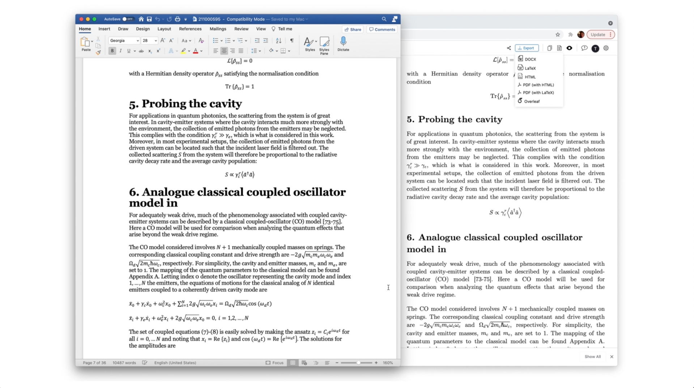
Task: Choose LaTeX from the Export menu
Action: pos(530,68)
